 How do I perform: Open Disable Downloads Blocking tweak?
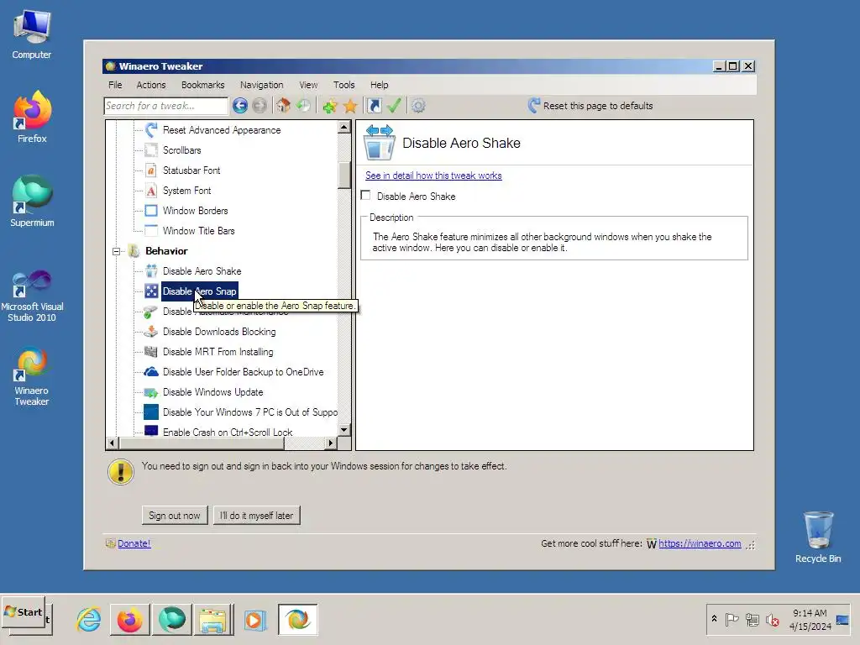click(x=219, y=332)
